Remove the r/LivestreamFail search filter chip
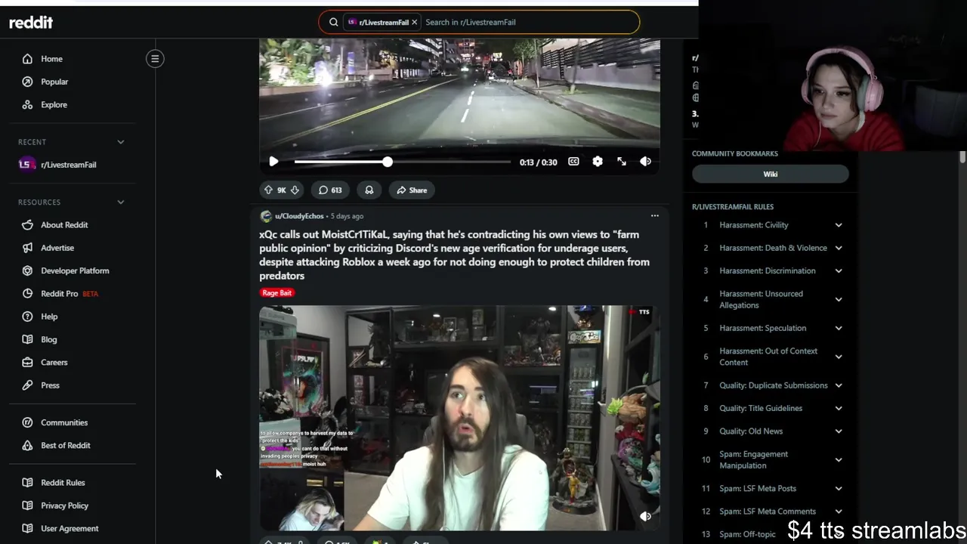 (x=414, y=22)
